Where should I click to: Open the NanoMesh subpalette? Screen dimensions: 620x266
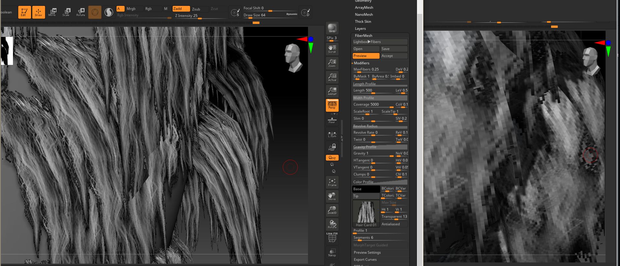point(364,15)
